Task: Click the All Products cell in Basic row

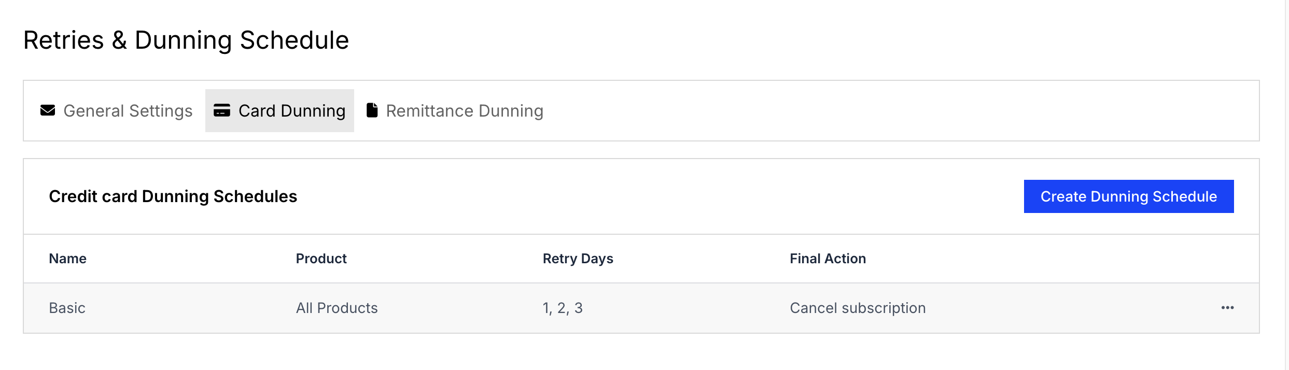Action: [337, 308]
